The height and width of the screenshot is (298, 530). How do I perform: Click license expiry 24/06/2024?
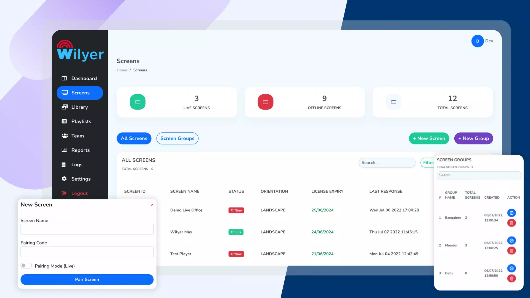(322, 232)
